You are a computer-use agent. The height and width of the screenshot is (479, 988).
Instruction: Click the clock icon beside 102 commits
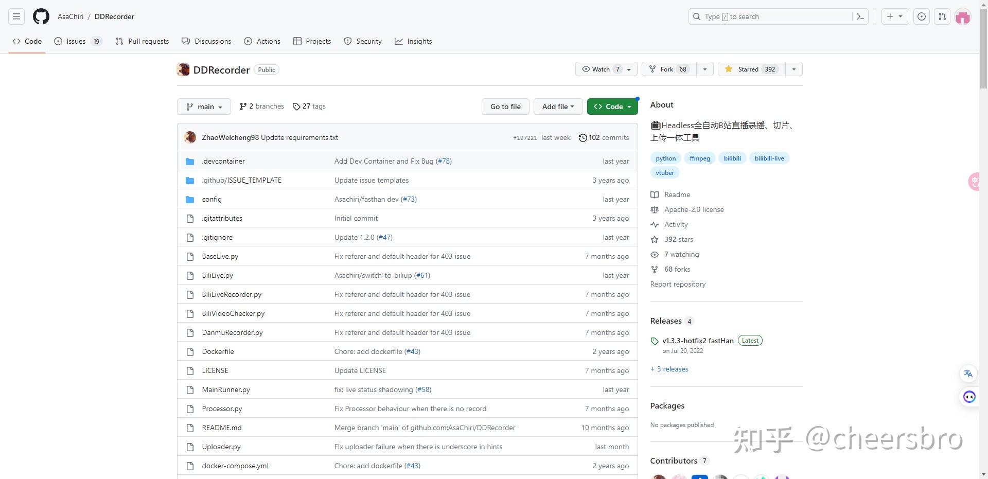pos(583,137)
